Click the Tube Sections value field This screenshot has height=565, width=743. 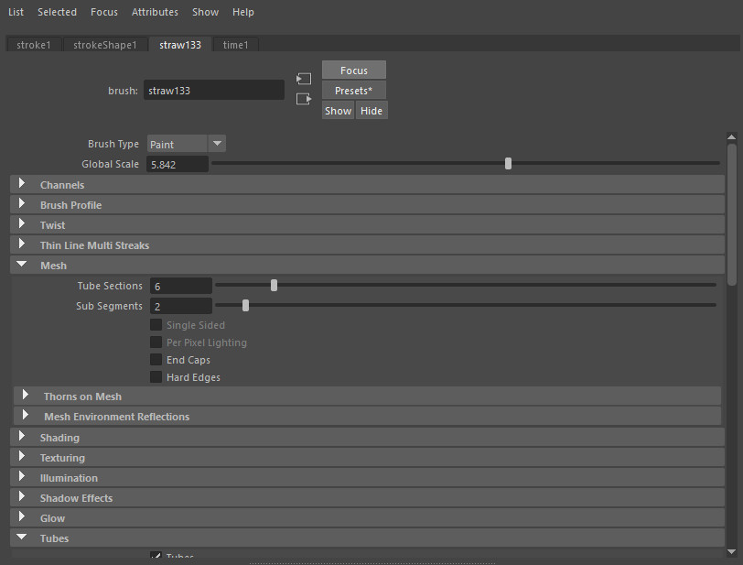coord(181,286)
